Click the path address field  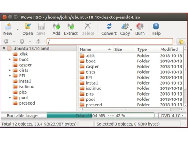(x=110, y=41)
